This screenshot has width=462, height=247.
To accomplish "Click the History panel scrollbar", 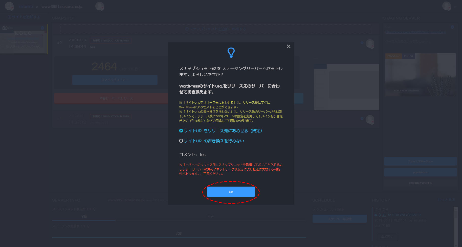I will click(456, 225).
